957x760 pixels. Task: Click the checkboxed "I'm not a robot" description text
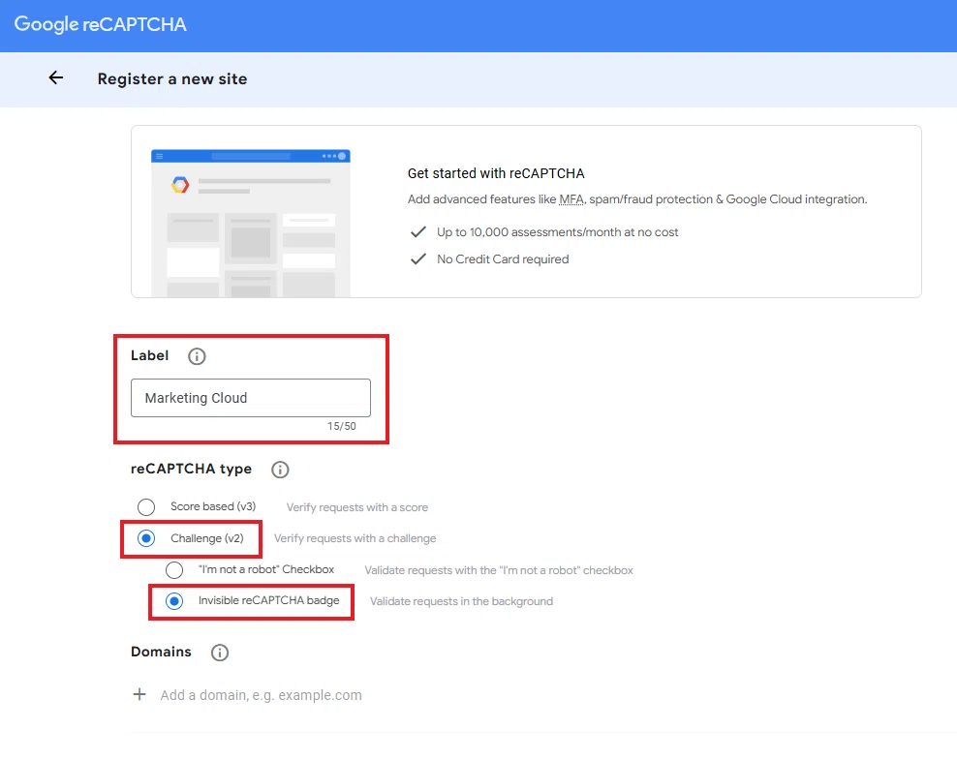pyautogui.click(x=499, y=570)
